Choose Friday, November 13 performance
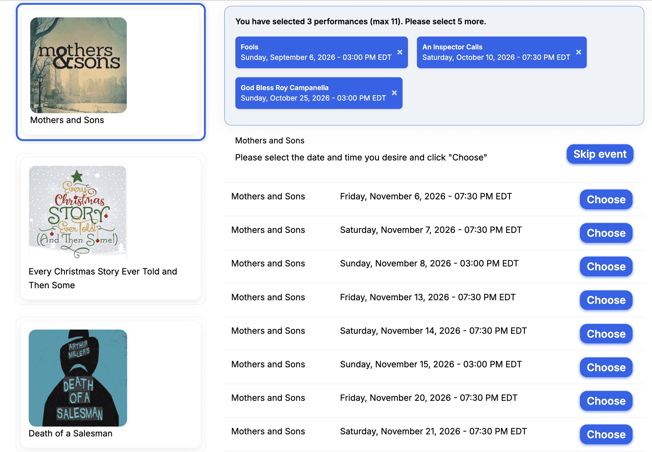The image size is (652, 452). 606,300
